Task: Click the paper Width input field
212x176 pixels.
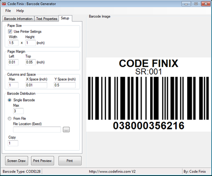Action: tap(13, 43)
